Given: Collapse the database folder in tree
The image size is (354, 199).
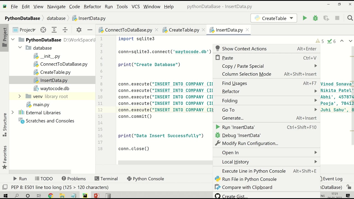Looking at the screenshot, I should (x=20, y=48).
